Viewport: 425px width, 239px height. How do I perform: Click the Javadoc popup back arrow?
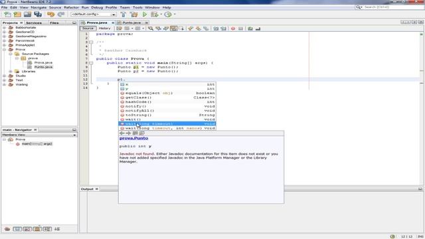point(122,133)
